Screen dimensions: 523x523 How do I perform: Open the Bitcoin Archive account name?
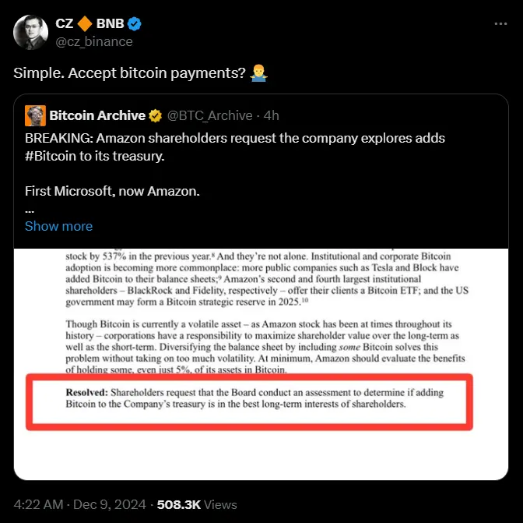pos(97,115)
